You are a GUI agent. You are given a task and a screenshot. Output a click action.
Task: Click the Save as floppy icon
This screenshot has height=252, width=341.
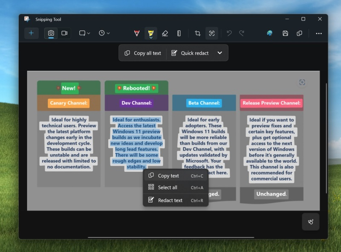pos(285,33)
